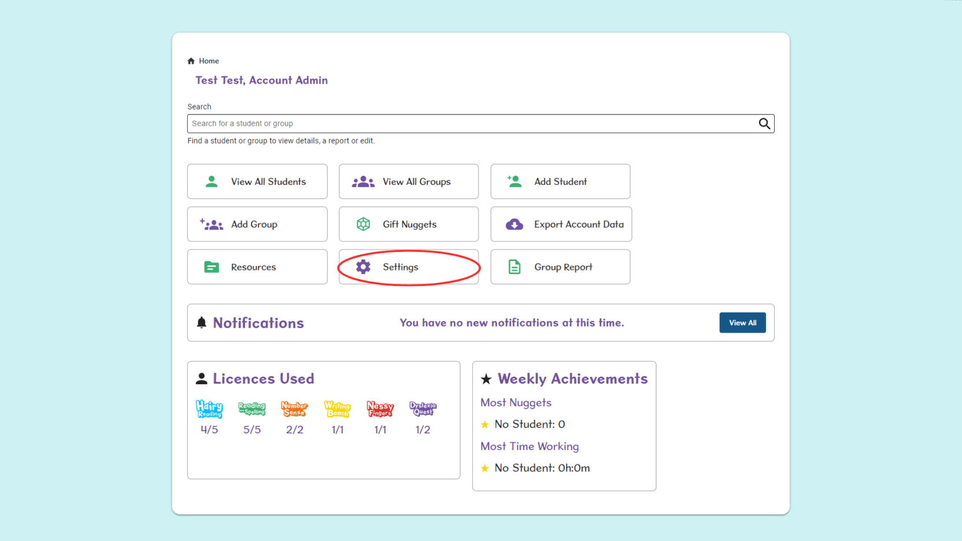Click the home icon in the breadcrumb

click(x=190, y=60)
